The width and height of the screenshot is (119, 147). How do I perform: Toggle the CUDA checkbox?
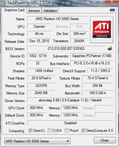click(x=49, y=131)
